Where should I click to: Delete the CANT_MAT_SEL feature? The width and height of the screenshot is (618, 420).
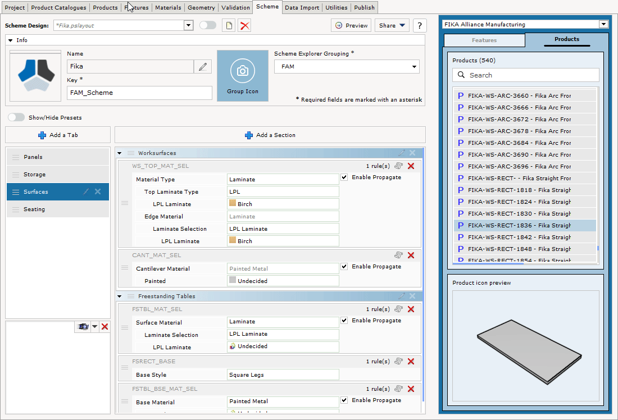411,255
